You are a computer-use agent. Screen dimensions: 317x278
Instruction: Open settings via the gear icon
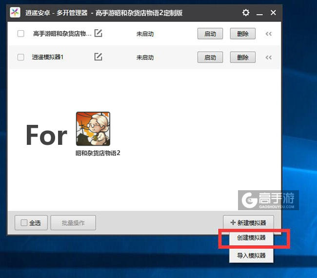click(246, 13)
